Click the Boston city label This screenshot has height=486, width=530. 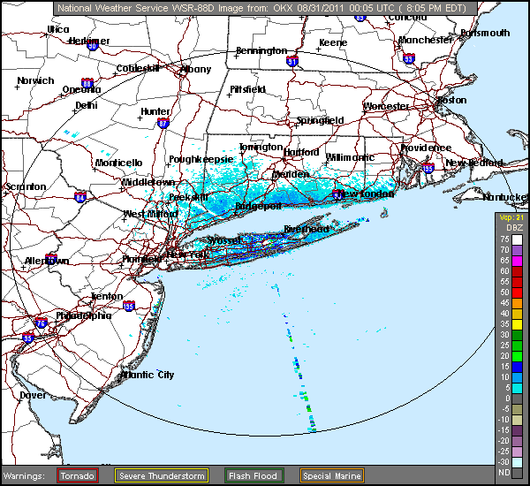pos(451,100)
